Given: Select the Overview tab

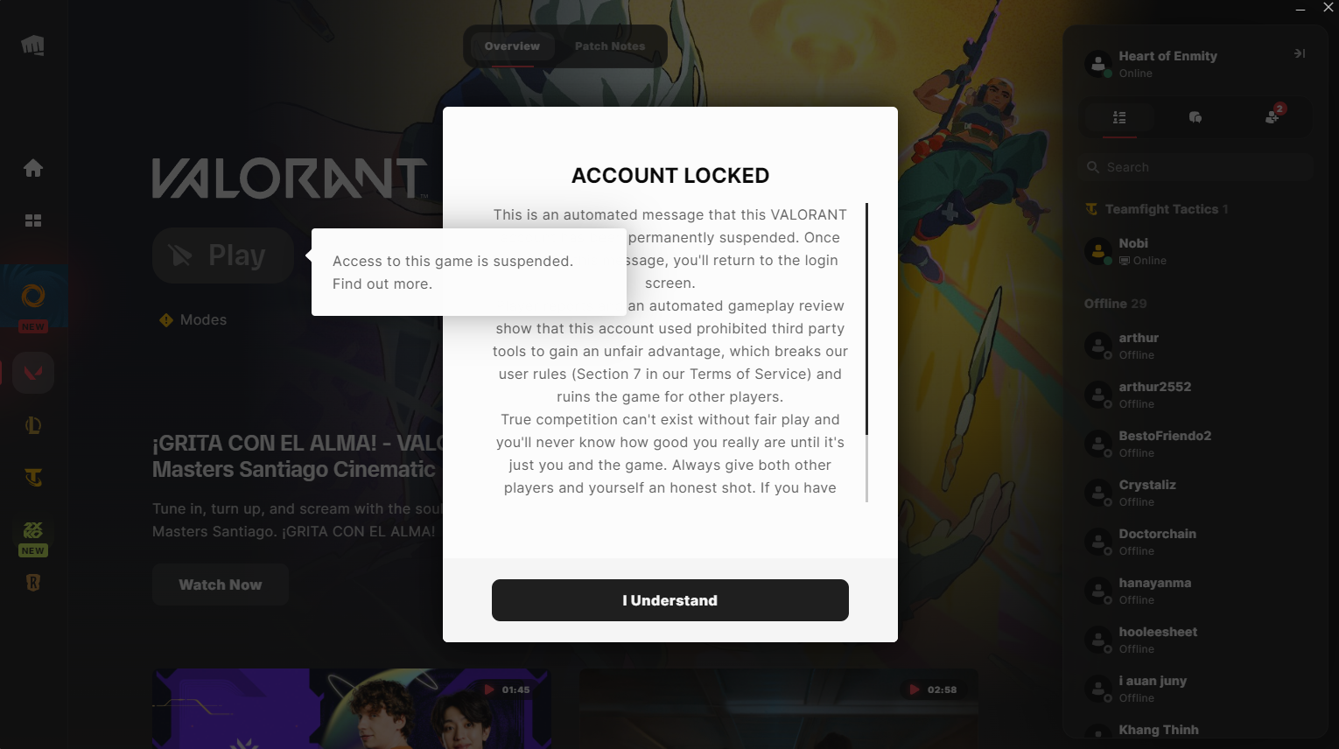Looking at the screenshot, I should 512,46.
